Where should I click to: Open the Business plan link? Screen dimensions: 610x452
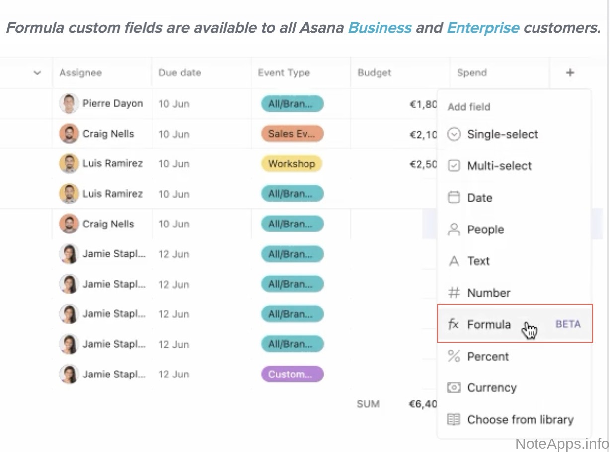tap(380, 28)
